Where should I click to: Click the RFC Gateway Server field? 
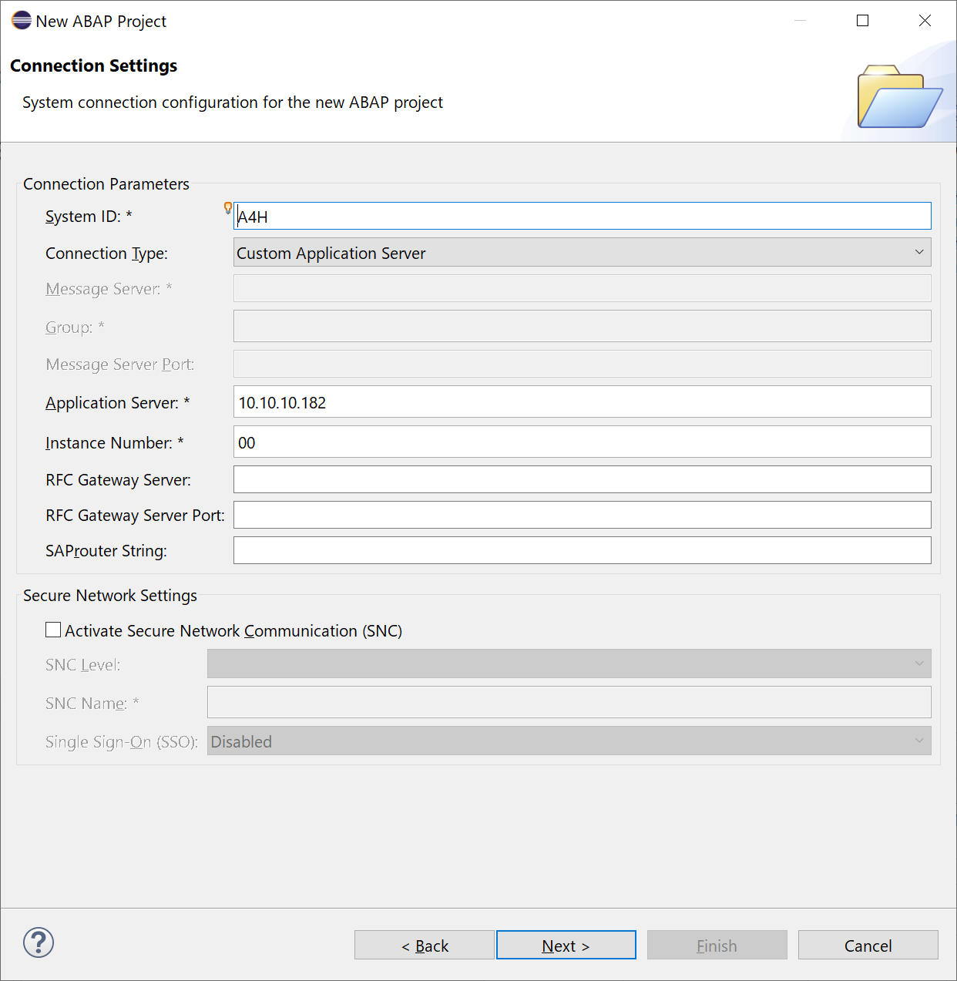click(582, 479)
